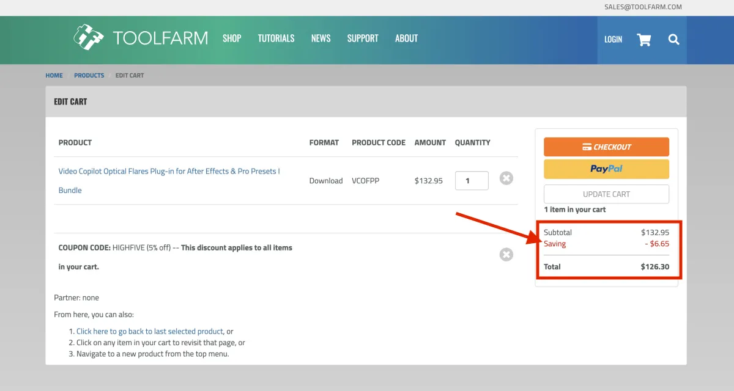Image resolution: width=734 pixels, height=391 pixels.
Task: Click the Amount column header
Action: tap(430, 143)
